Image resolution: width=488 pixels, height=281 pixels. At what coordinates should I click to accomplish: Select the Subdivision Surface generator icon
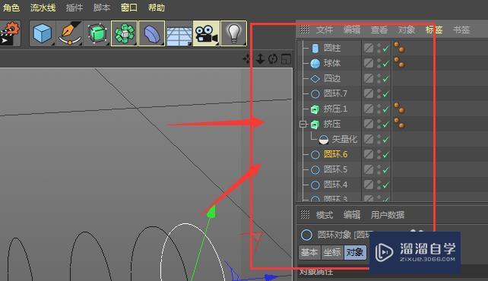[97, 33]
